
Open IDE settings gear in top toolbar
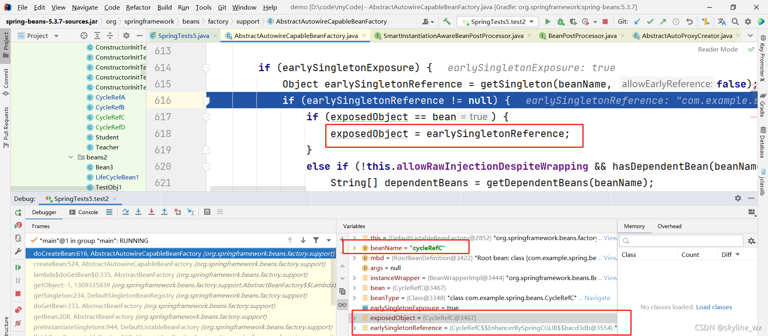(748, 22)
